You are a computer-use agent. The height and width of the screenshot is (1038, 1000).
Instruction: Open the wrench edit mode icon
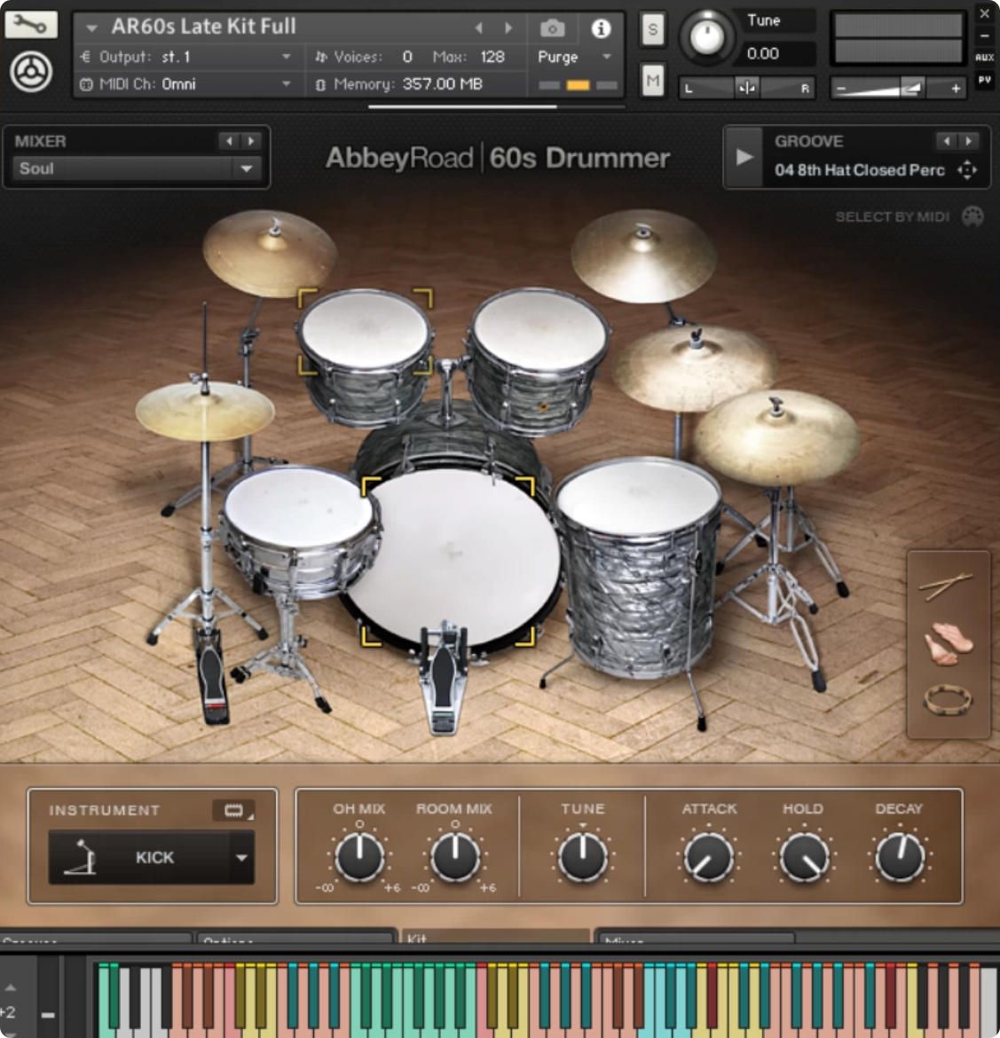(30, 25)
